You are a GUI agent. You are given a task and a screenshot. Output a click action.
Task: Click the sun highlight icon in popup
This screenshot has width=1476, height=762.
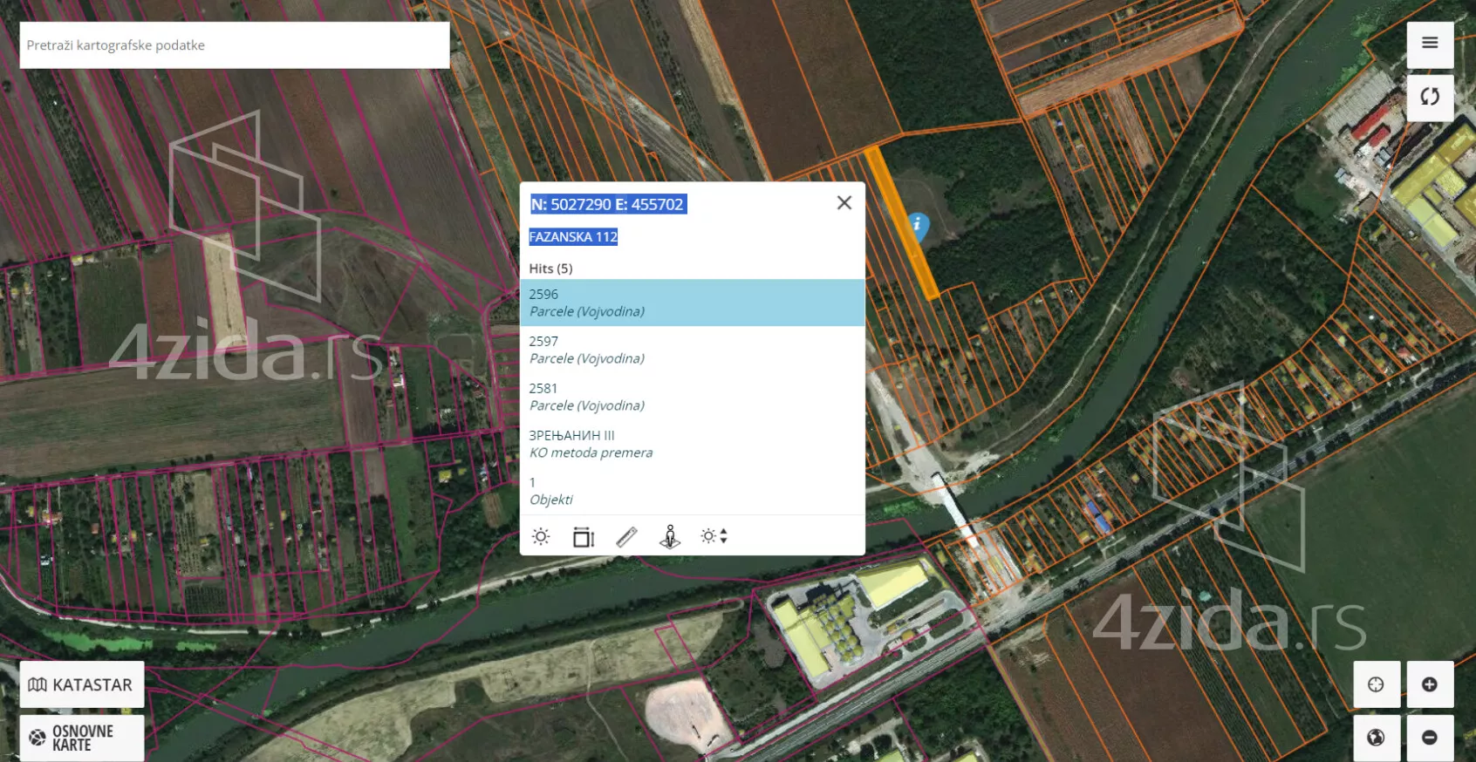pyautogui.click(x=541, y=536)
